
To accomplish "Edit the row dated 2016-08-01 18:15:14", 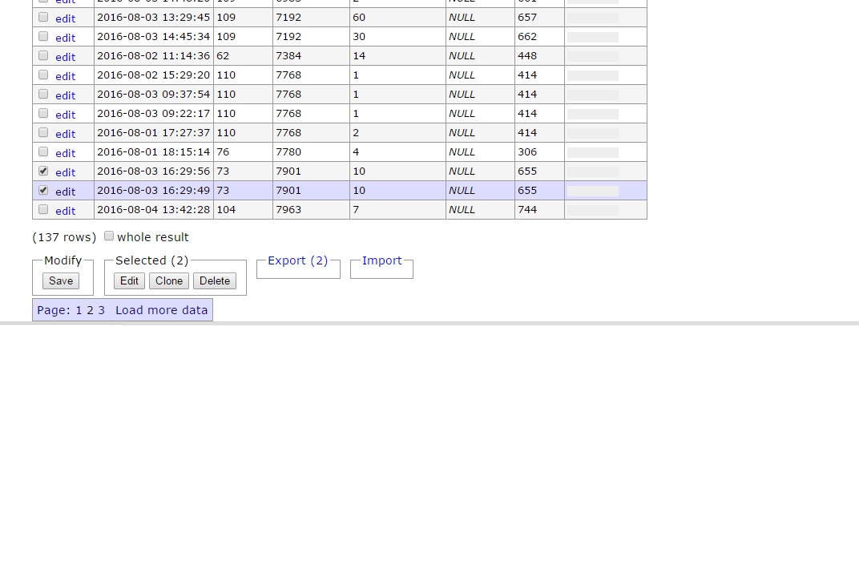I will tap(65, 153).
